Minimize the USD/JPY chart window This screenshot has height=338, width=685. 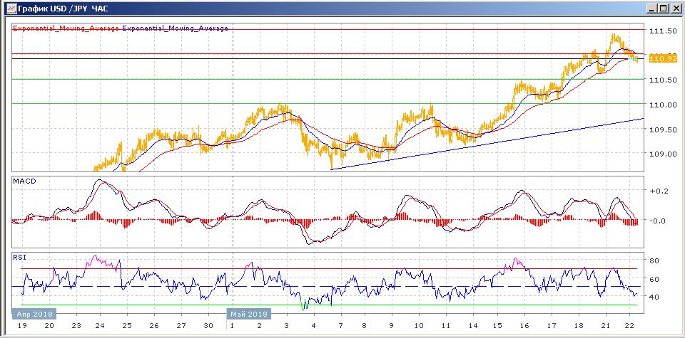coord(652,9)
